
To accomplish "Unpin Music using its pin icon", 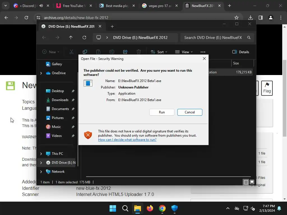I will (73, 127).
